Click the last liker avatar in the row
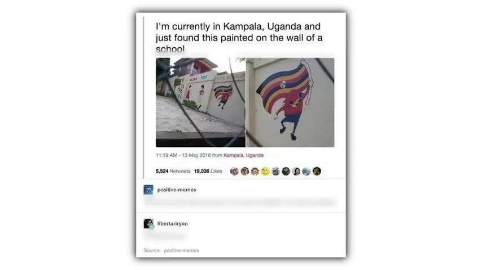 point(317,172)
